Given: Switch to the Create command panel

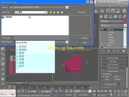Looking at the screenshot, I should (101, 16).
